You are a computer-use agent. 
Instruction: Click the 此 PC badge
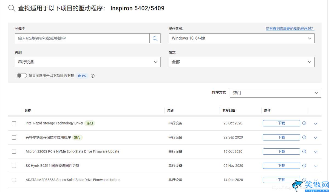(82, 76)
